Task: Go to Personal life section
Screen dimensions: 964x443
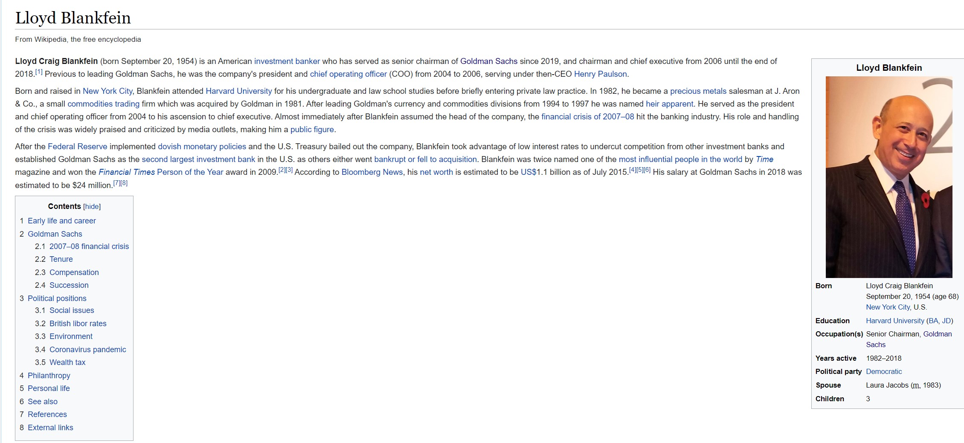Action: (49, 388)
